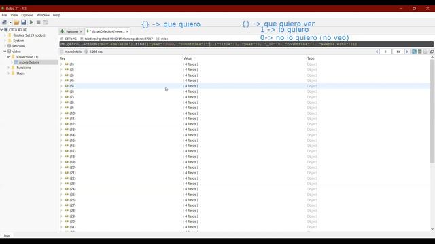Click the Rotate orientation toolbar icon
The width and height of the screenshot is (435, 244).
pyautogui.click(x=46, y=22)
